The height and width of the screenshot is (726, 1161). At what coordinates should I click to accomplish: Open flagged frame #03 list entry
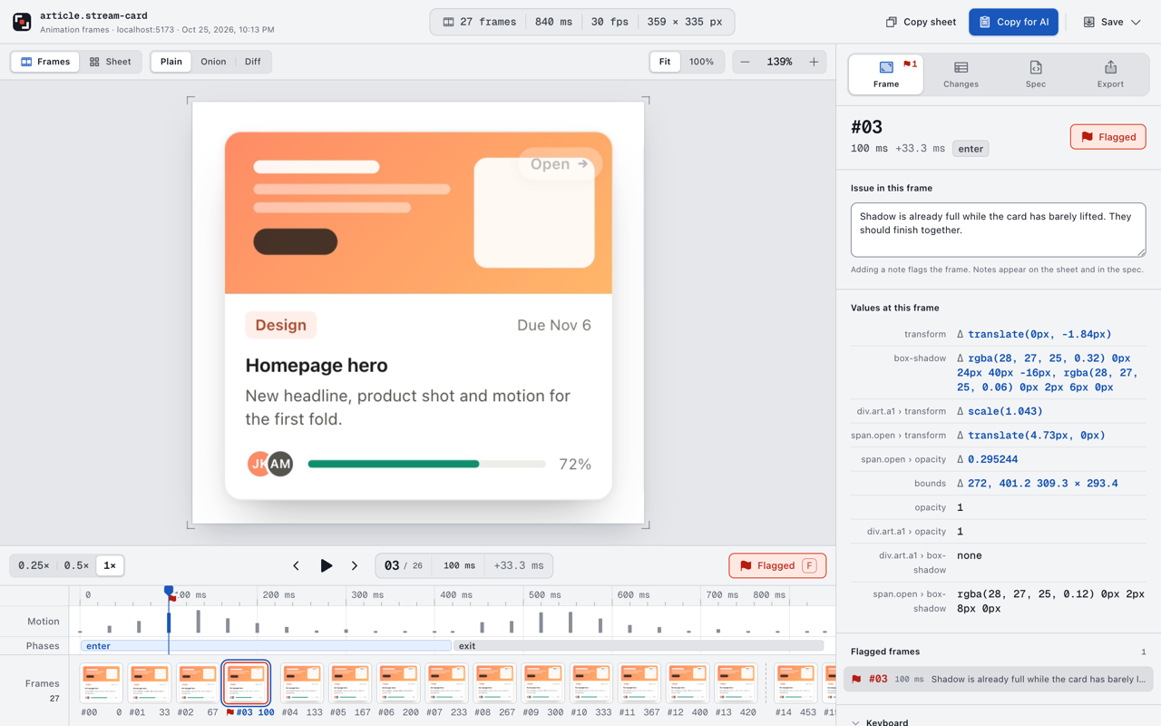998,679
